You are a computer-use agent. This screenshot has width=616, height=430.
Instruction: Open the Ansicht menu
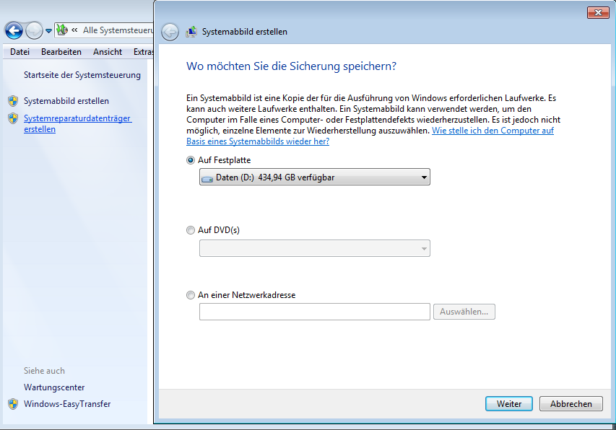pyautogui.click(x=108, y=52)
